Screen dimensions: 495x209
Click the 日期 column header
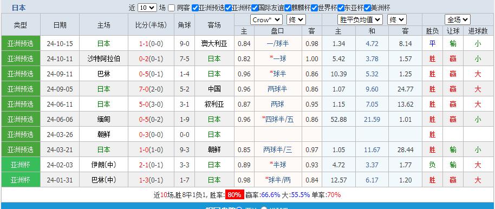click(60, 25)
